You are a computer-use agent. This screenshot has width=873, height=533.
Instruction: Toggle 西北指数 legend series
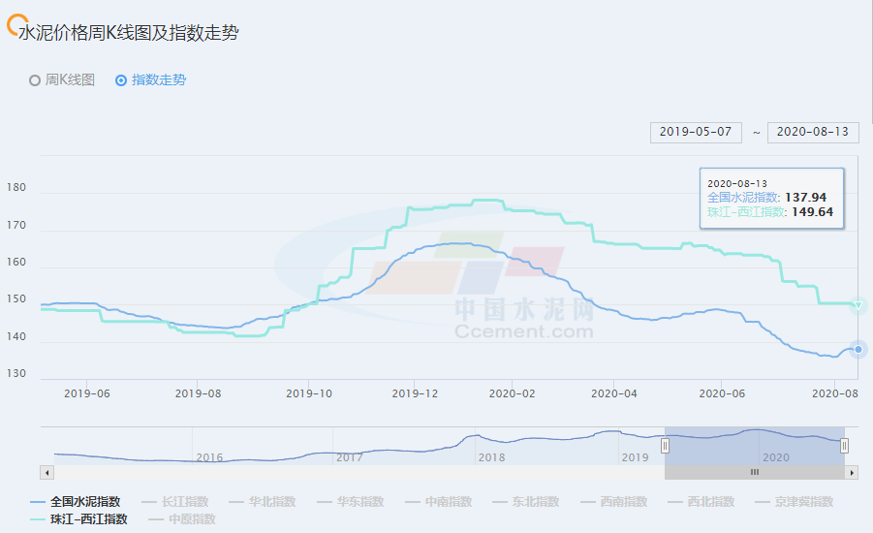click(x=701, y=502)
